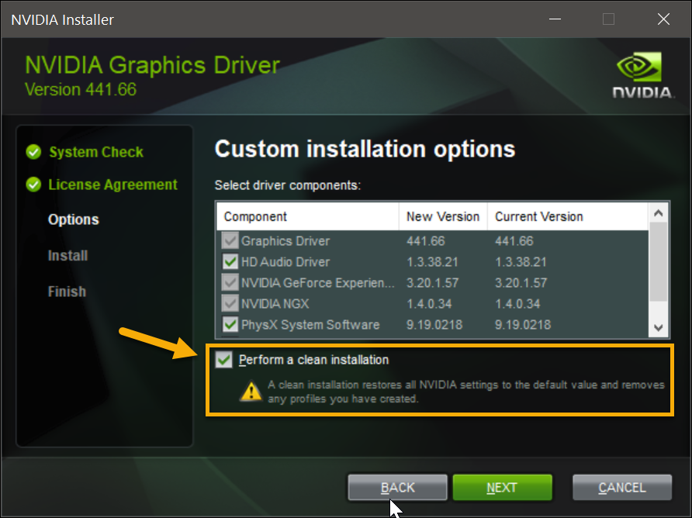This screenshot has width=692, height=518.
Task: Click the NVIDIA GeForce Experien... row label
Action: (x=318, y=282)
